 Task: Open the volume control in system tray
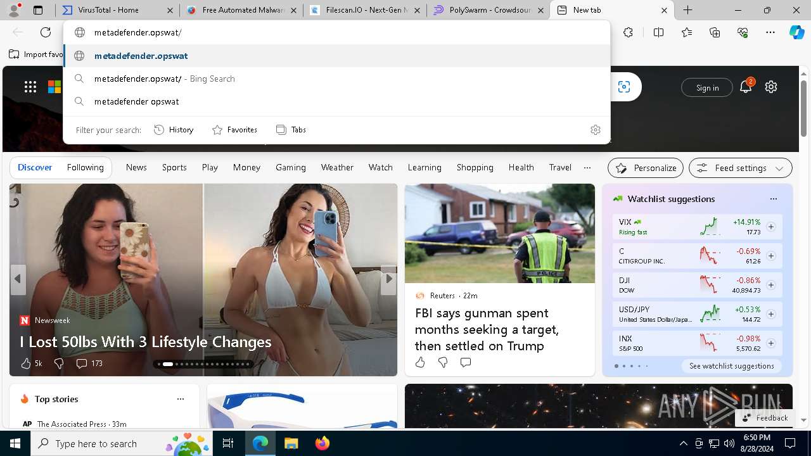click(x=729, y=443)
